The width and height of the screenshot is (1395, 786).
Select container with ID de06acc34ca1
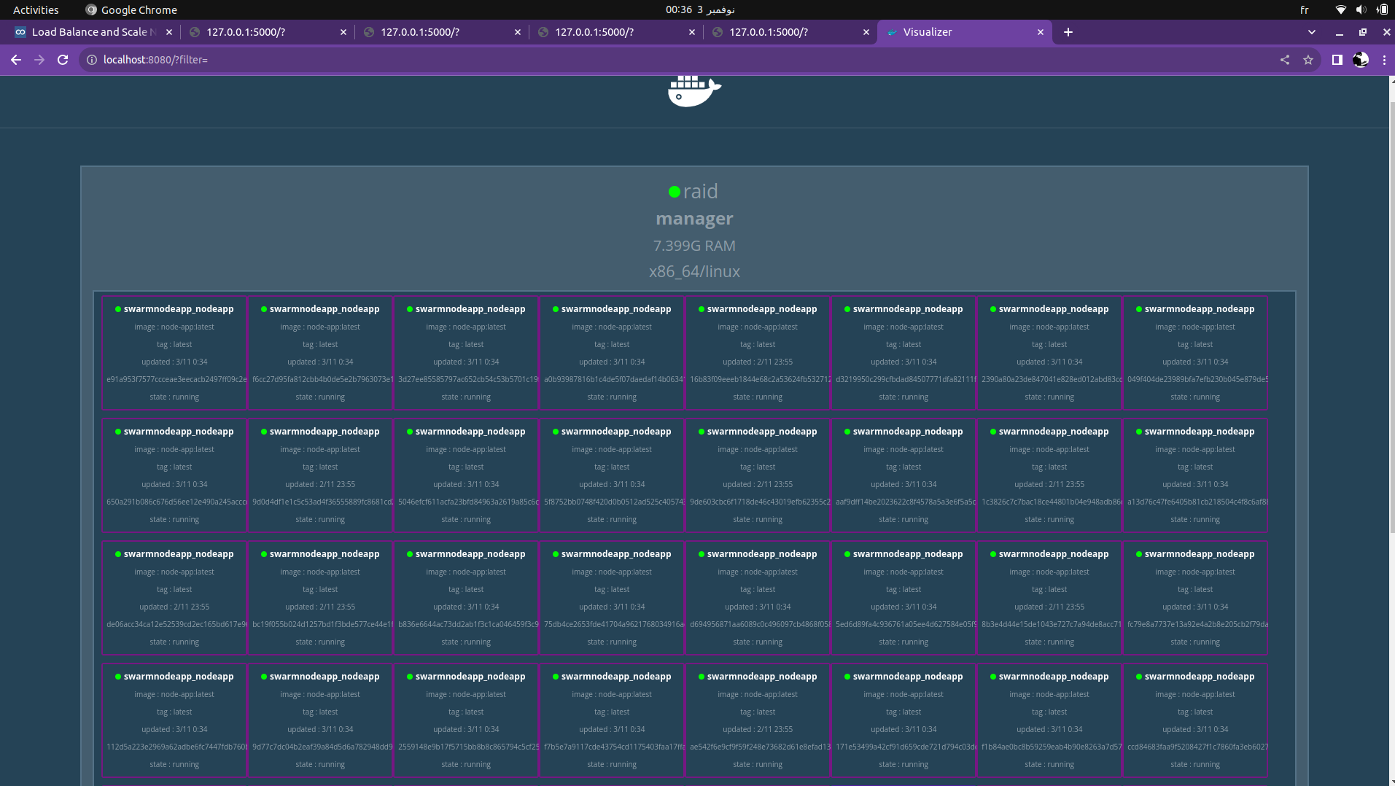174,598
